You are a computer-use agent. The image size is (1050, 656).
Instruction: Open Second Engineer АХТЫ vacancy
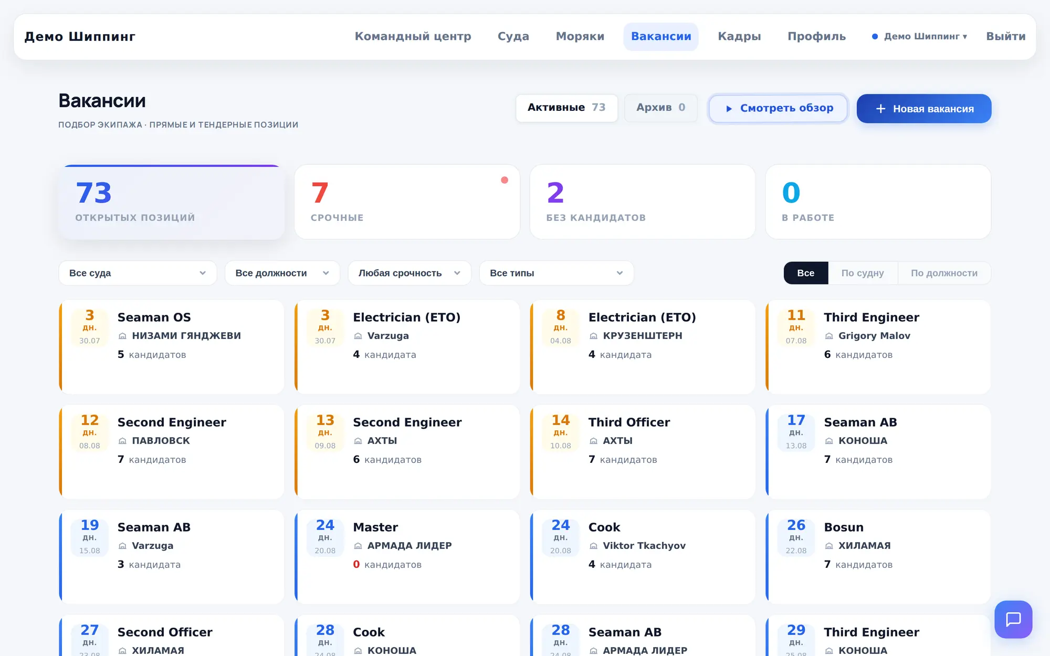click(407, 452)
